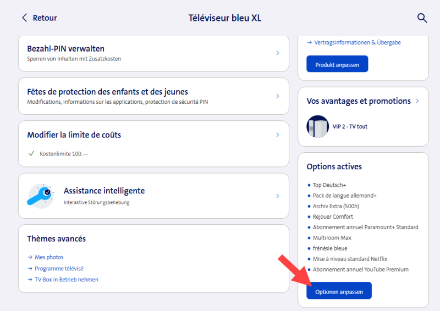Click the back arrow icon beside Retour
The image size is (440, 311).
tap(24, 18)
